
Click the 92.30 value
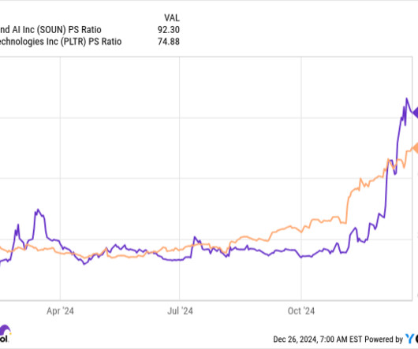[x=169, y=30]
